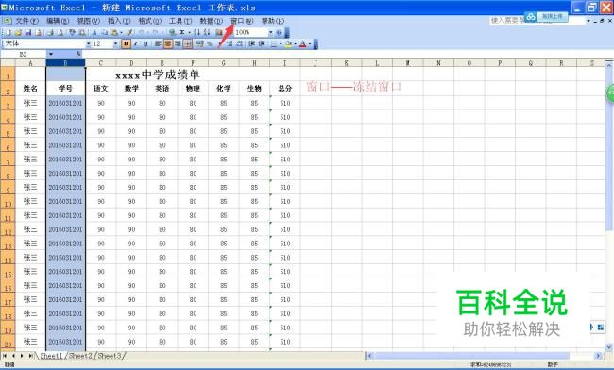The width and height of the screenshot is (614, 370).
Task: Expand the AutoSum functions dropdown arrow
Action: pyautogui.click(x=190, y=32)
